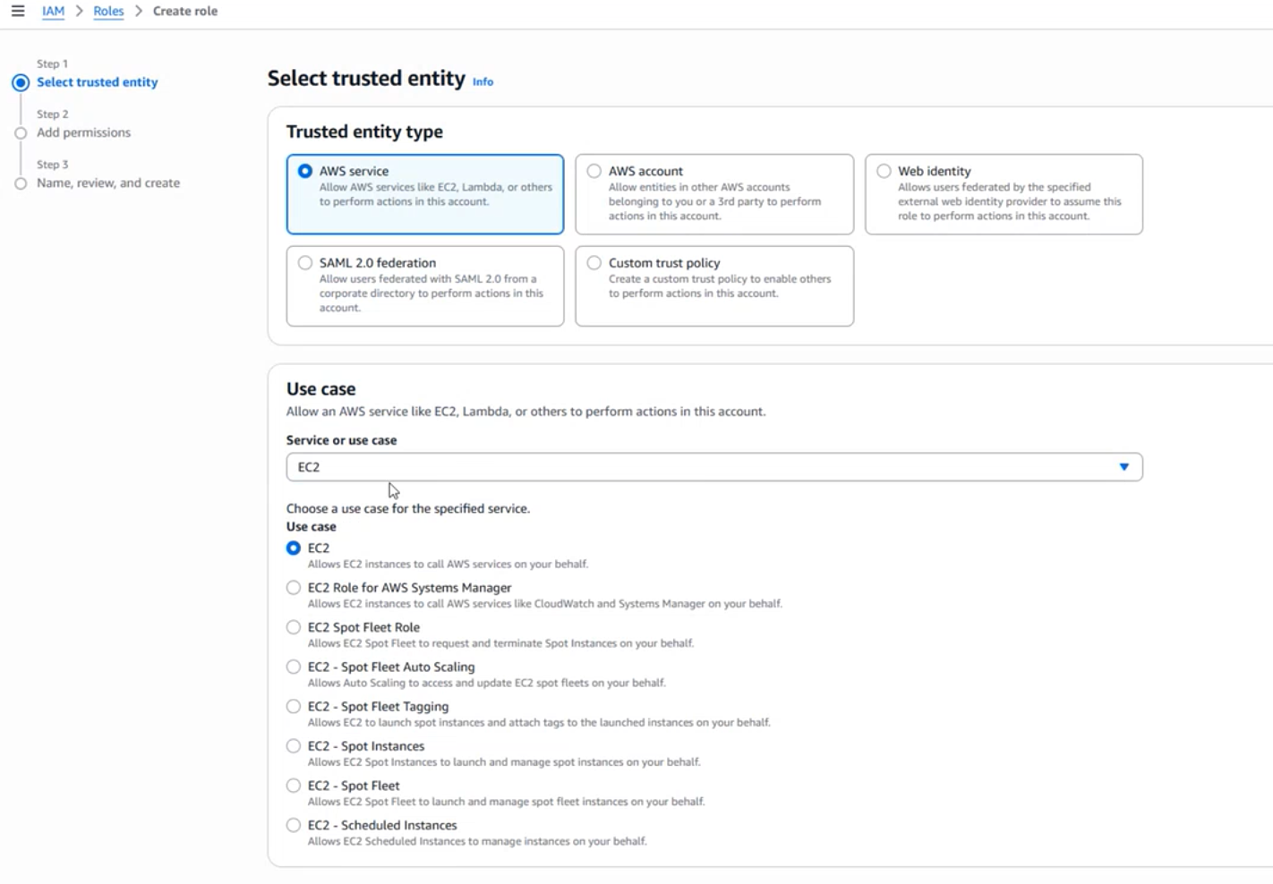Jump to Step 2 Add permissions
Image resolution: width=1273 pixels, height=884 pixels.
click(83, 132)
